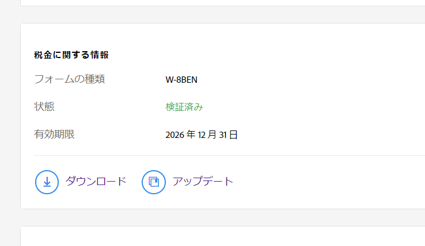Click the month 12 月 in the expiry date
Image resolution: width=425 pixels, height=246 pixels.
pyautogui.click(x=207, y=135)
